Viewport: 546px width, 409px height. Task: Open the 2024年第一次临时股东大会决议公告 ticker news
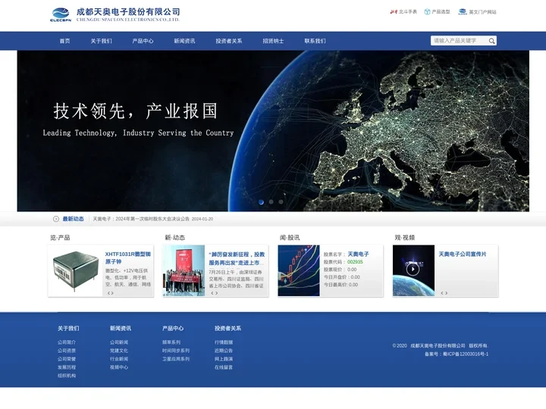pos(153,219)
